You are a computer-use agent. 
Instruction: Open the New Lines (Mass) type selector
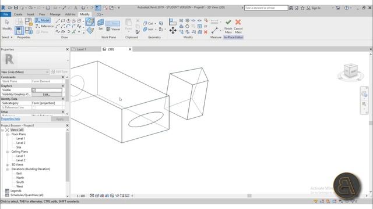click(x=25, y=72)
